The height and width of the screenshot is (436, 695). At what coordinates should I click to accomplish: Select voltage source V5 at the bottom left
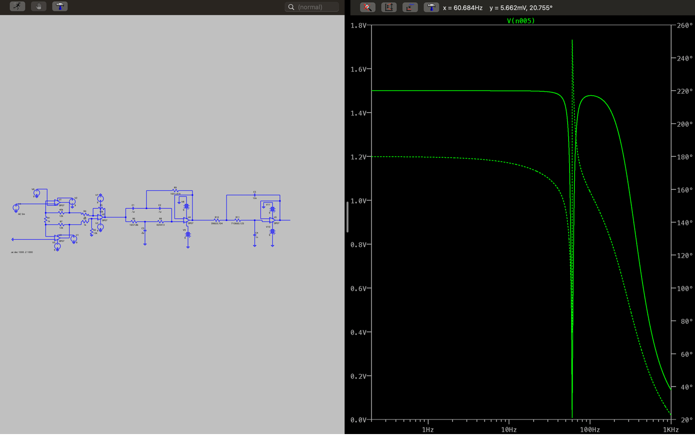tap(57, 246)
